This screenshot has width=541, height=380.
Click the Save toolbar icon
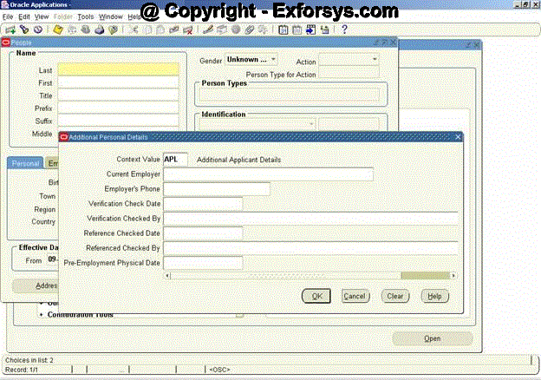click(57, 29)
